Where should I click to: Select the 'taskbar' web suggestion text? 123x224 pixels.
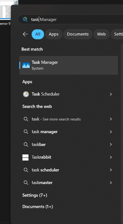(x=38, y=144)
